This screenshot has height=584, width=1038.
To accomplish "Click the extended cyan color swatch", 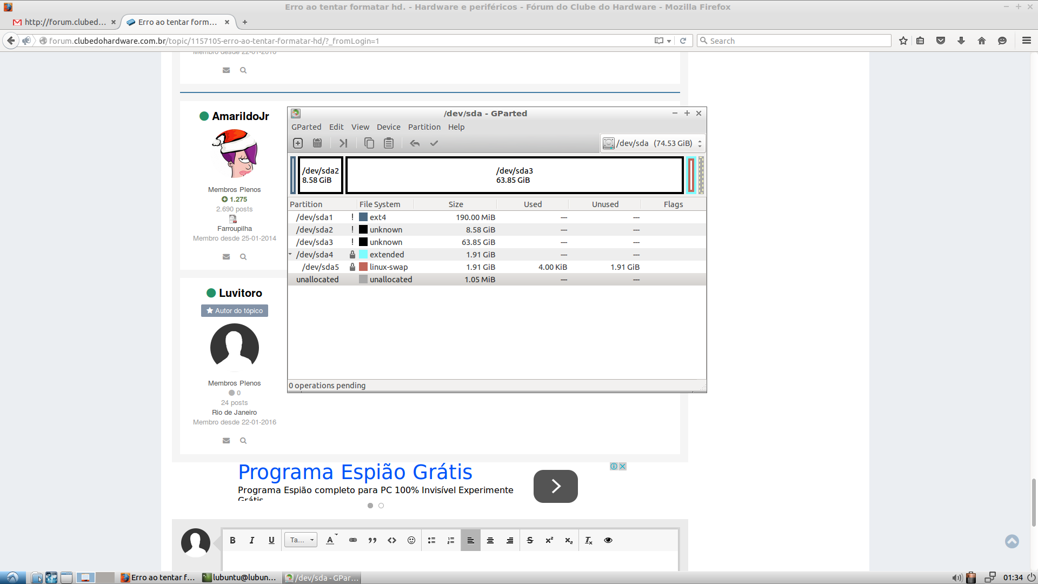I will [363, 255].
